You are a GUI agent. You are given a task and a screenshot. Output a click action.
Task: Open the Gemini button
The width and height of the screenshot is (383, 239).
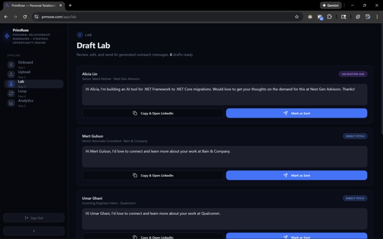point(331,5)
